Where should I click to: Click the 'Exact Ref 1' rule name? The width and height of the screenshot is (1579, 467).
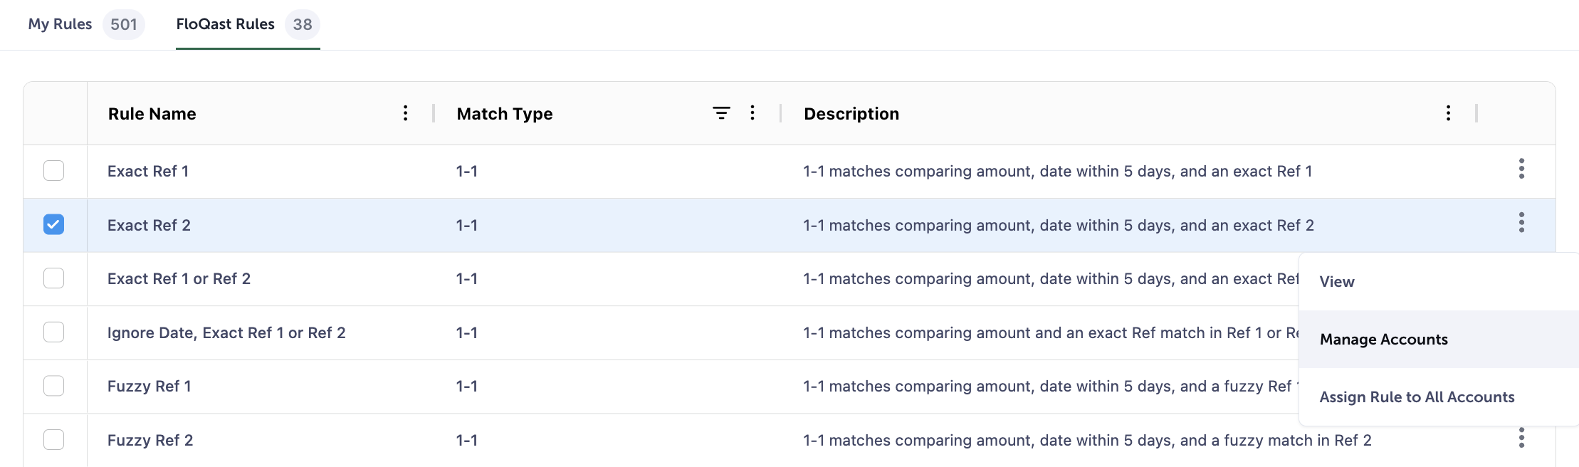tap(148, 171)
